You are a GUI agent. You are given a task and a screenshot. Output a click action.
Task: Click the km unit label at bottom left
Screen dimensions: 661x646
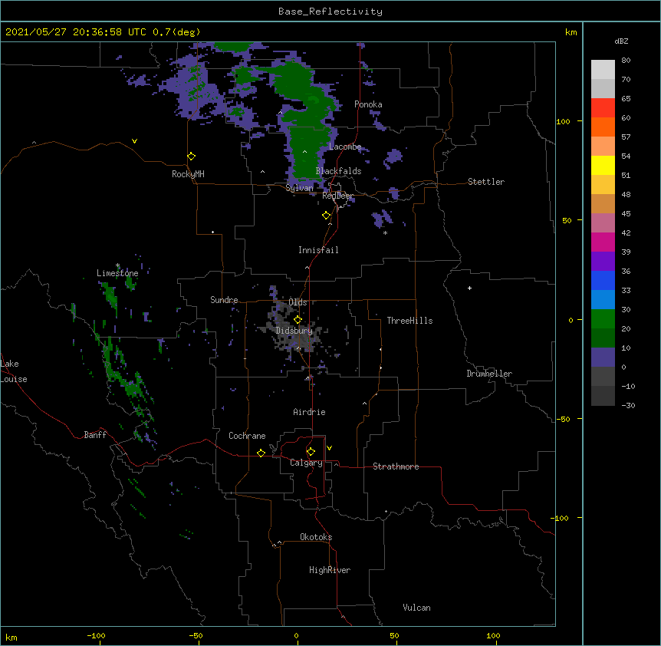pyautogui.click(x=12, y=638)
